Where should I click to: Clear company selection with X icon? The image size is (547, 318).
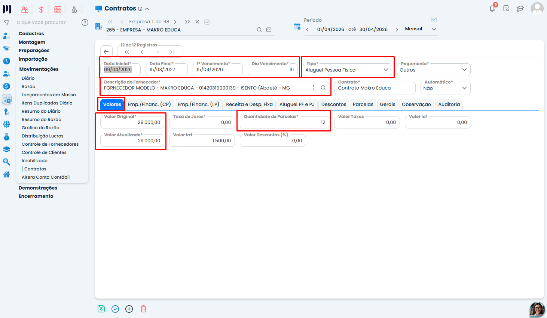pyautogui.click(x=197, y=22)
